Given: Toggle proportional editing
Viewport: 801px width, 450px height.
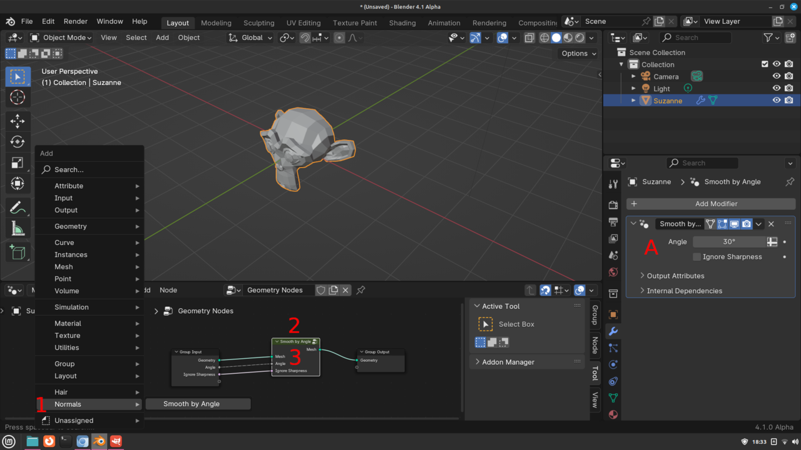Looking at the screenshot, I should pos(339,37).
